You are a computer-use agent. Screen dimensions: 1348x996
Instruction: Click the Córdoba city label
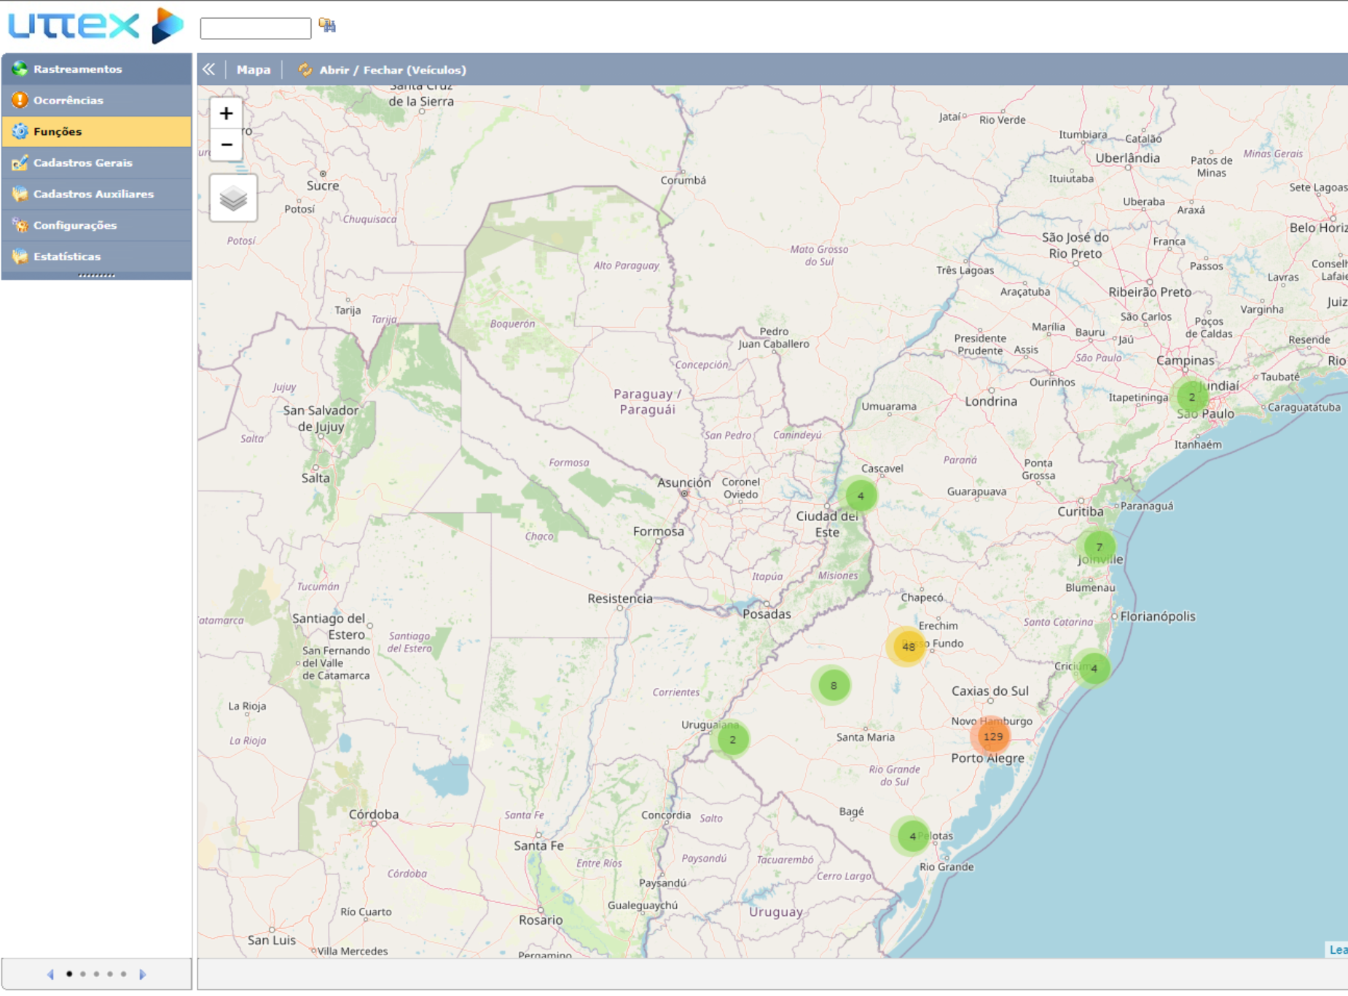tap(374, 815)
